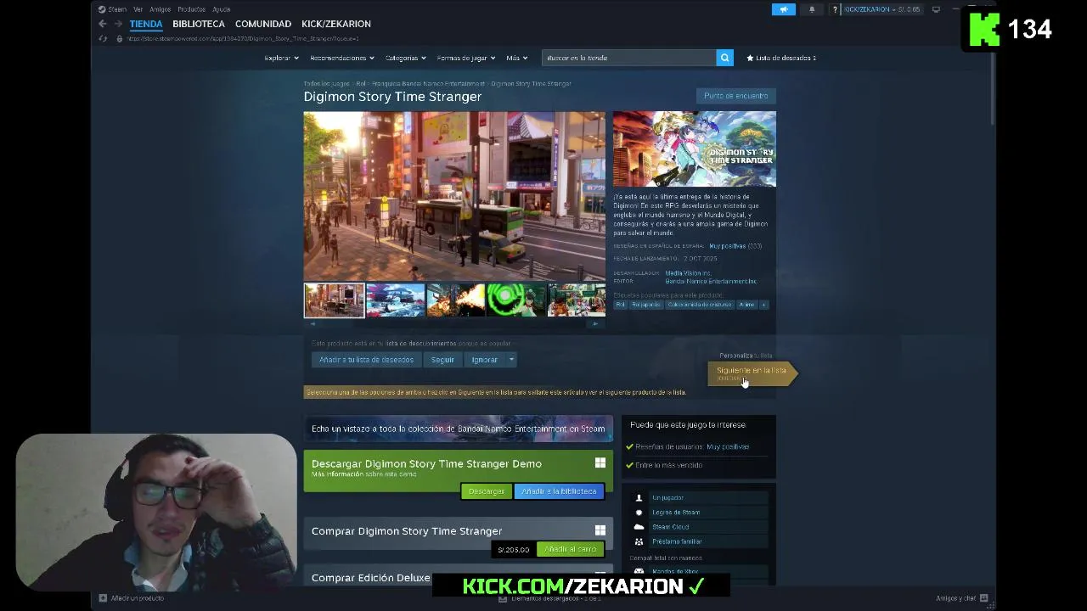Click the question mark help icon
Viewport: 1087px width, 611px height.
point(835,9)
